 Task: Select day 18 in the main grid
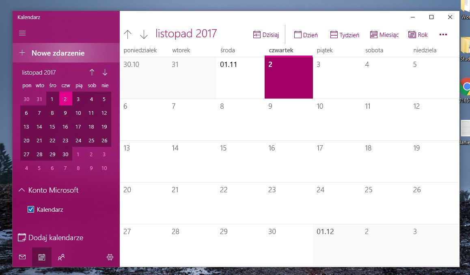pyautogui.click(x=385, y=161)
